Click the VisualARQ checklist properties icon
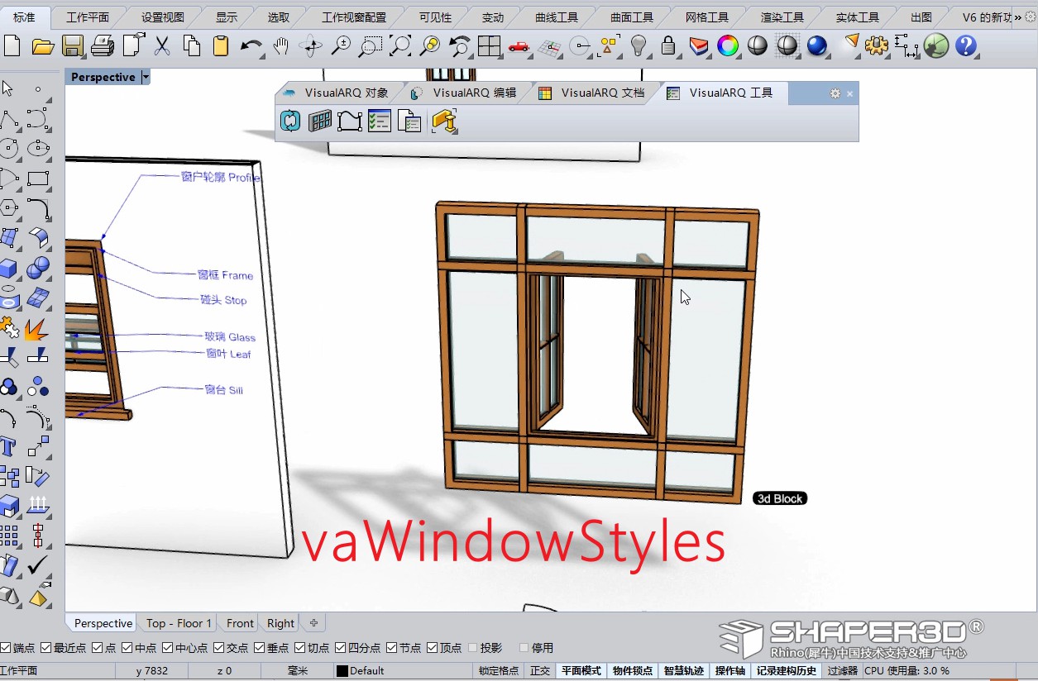The width and height of the screenshot is (1038, 681). (380, 121)
